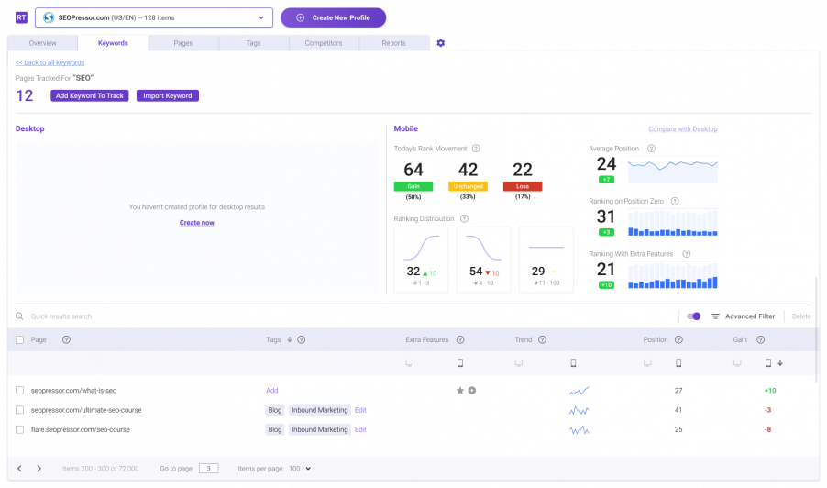The height and width of the screenshot is (488, 827).
Task: Click the Average Position trend chart
Action: coord(673,170)
